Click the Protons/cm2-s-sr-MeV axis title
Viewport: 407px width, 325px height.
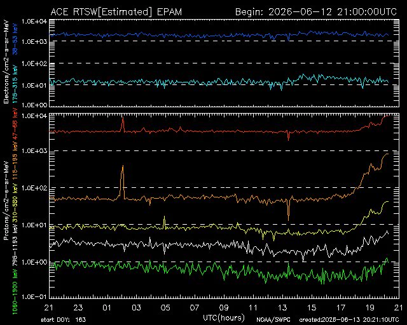[6, 201]
